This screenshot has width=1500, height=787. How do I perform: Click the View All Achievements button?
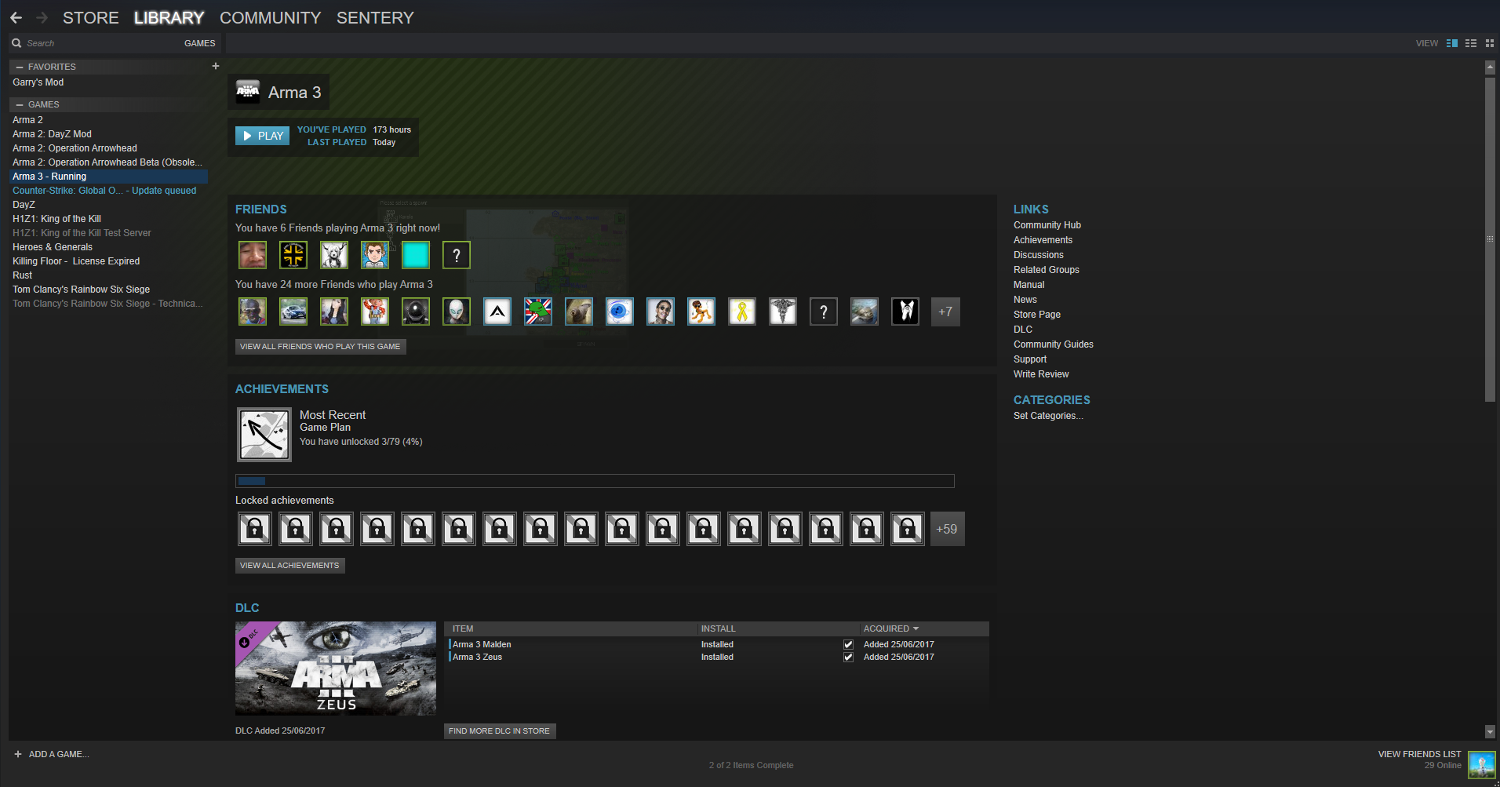click(289, 565)
